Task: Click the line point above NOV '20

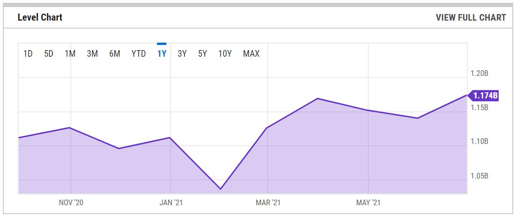Action: [70, 127]
